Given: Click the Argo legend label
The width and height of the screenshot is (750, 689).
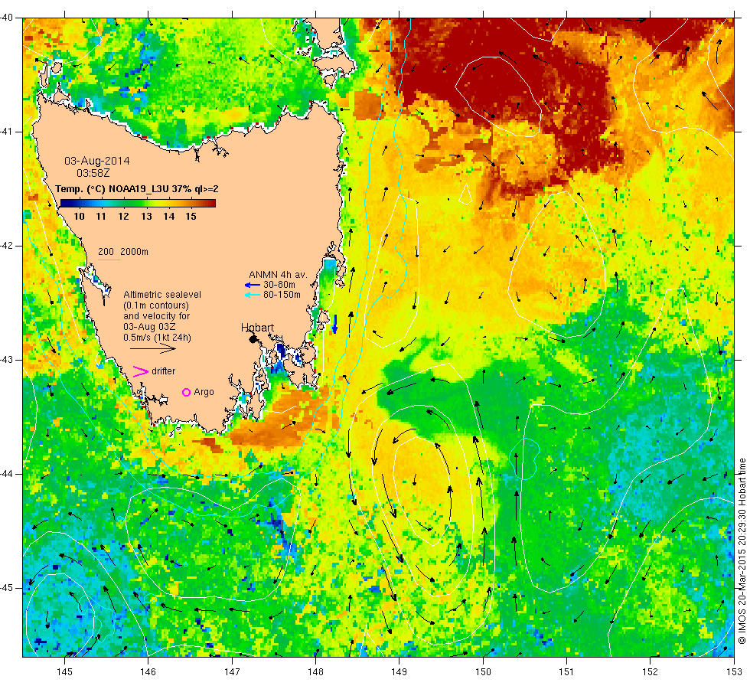Looking at the screenshot, I should [x=204, y=392].
